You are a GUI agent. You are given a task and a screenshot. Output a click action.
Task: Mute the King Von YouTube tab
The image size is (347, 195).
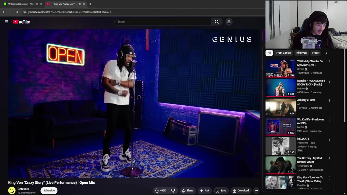pyautogui.click(x=79, y=4)
